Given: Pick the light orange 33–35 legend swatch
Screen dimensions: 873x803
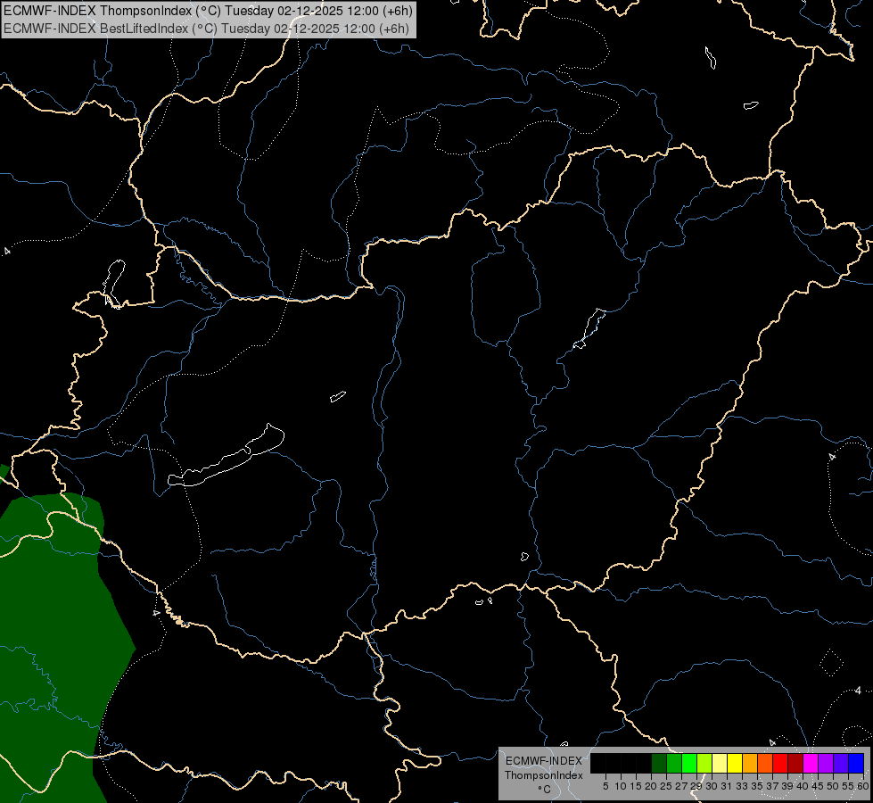Looking at the screenshot, I should click(x=750, y=763).
